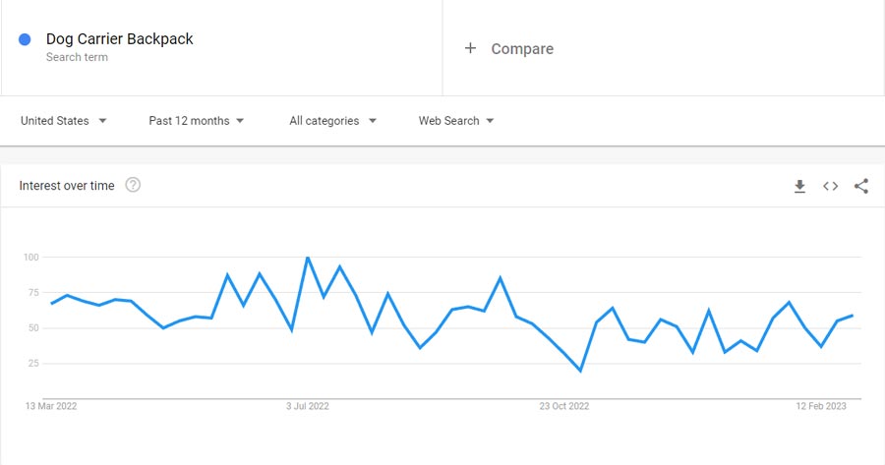Click the 13 Mar 2022 axis label

[52, 405]
